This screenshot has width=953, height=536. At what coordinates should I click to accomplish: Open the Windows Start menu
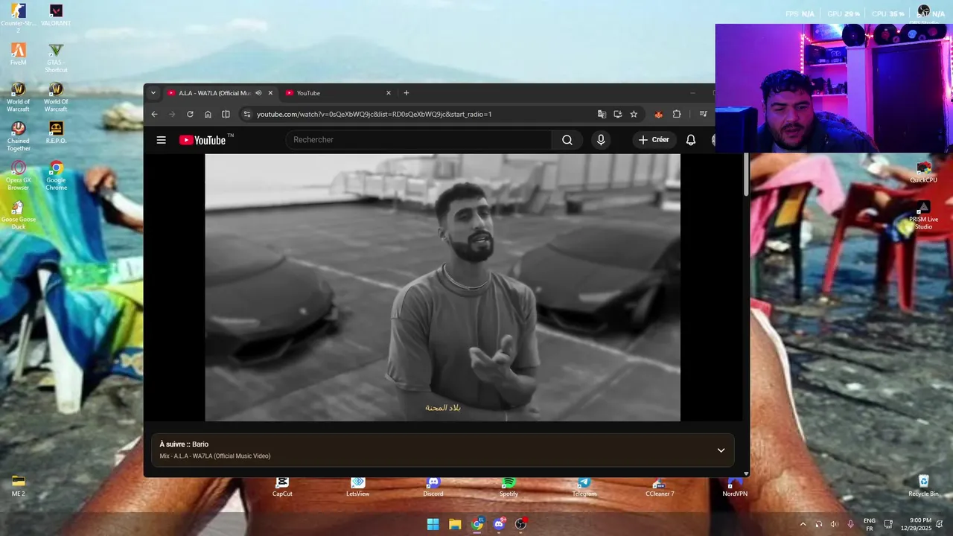click(x=433, y=524)
